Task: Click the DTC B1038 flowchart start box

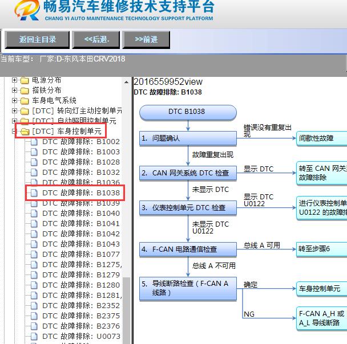Action: point(188,112)
